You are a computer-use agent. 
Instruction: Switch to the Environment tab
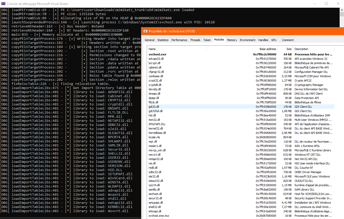pos(248,40)
